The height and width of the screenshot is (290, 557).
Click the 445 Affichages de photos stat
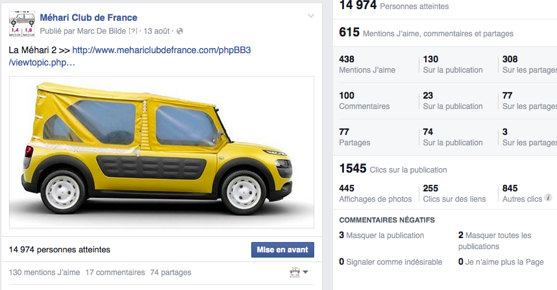coord(375,193)
